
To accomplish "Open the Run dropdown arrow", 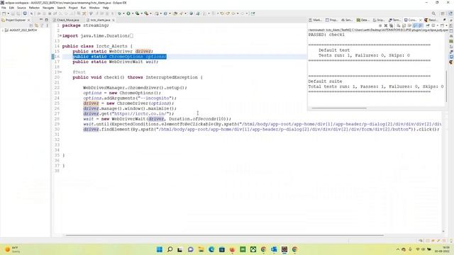I will [x=133, y=13].
